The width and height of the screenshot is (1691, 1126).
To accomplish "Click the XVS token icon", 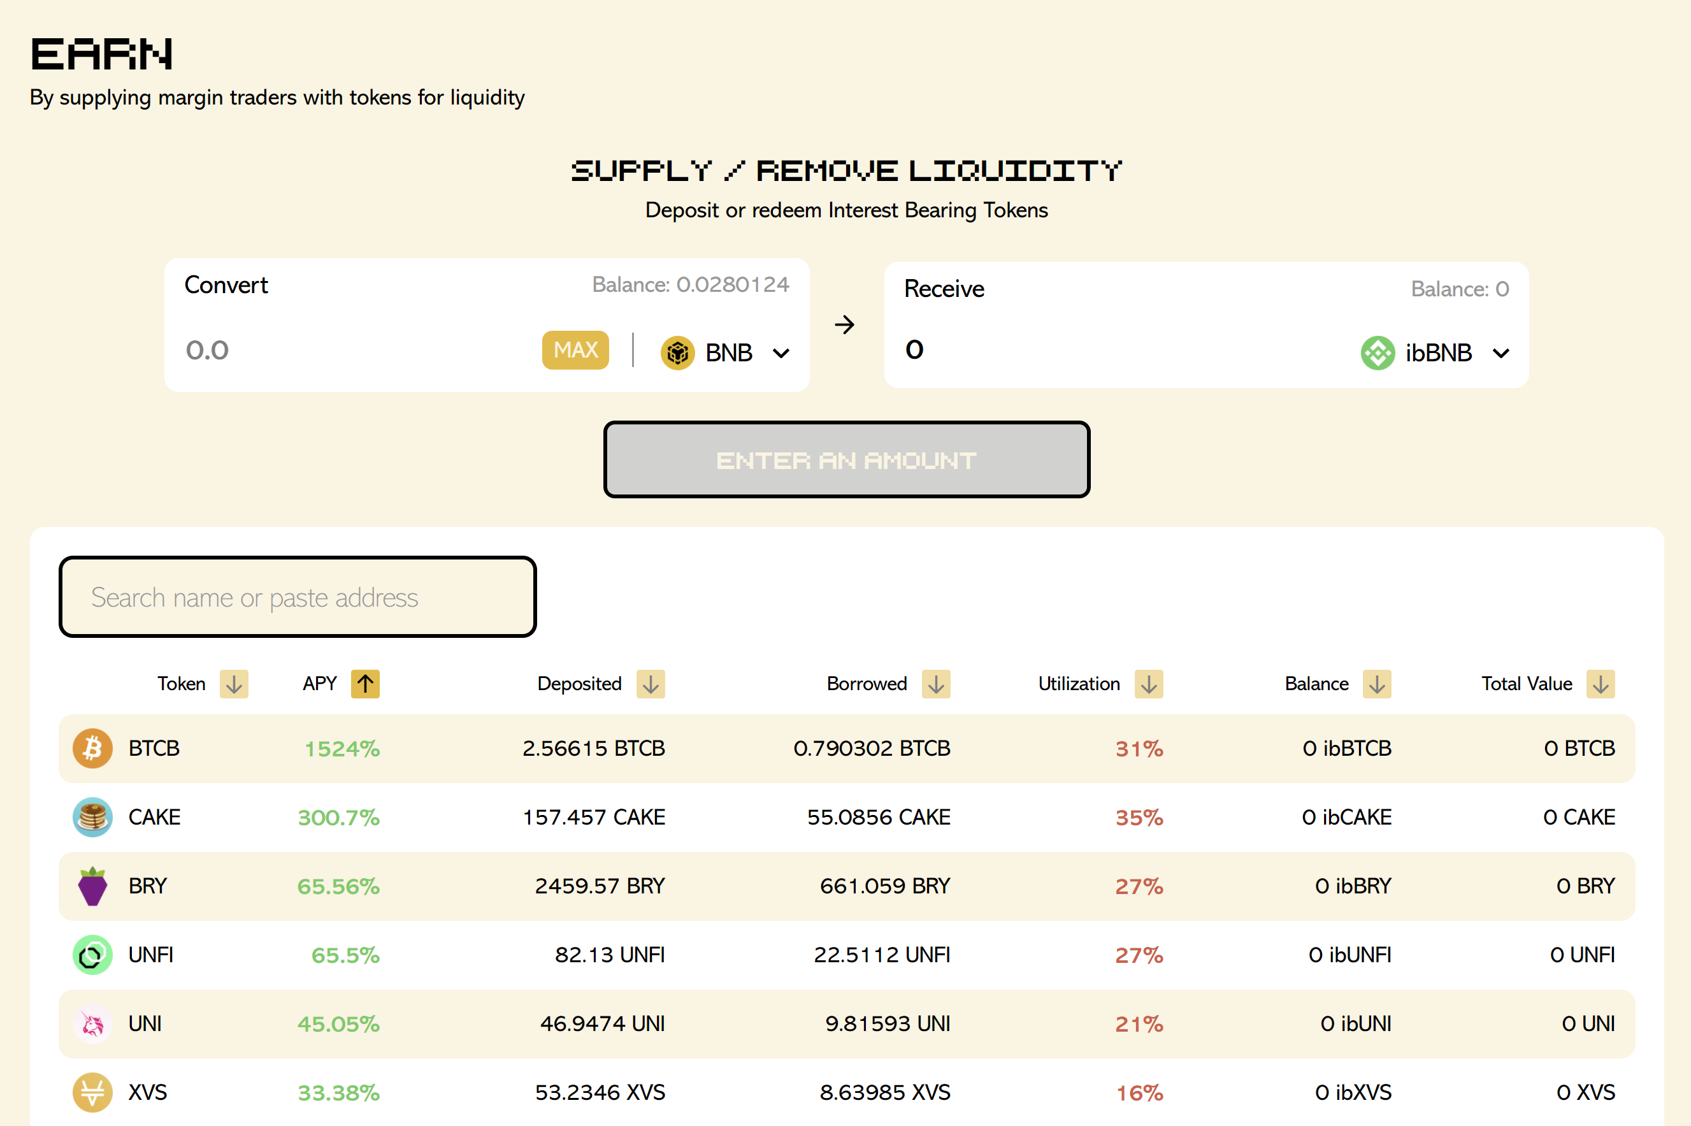I will coord(92,1092).
